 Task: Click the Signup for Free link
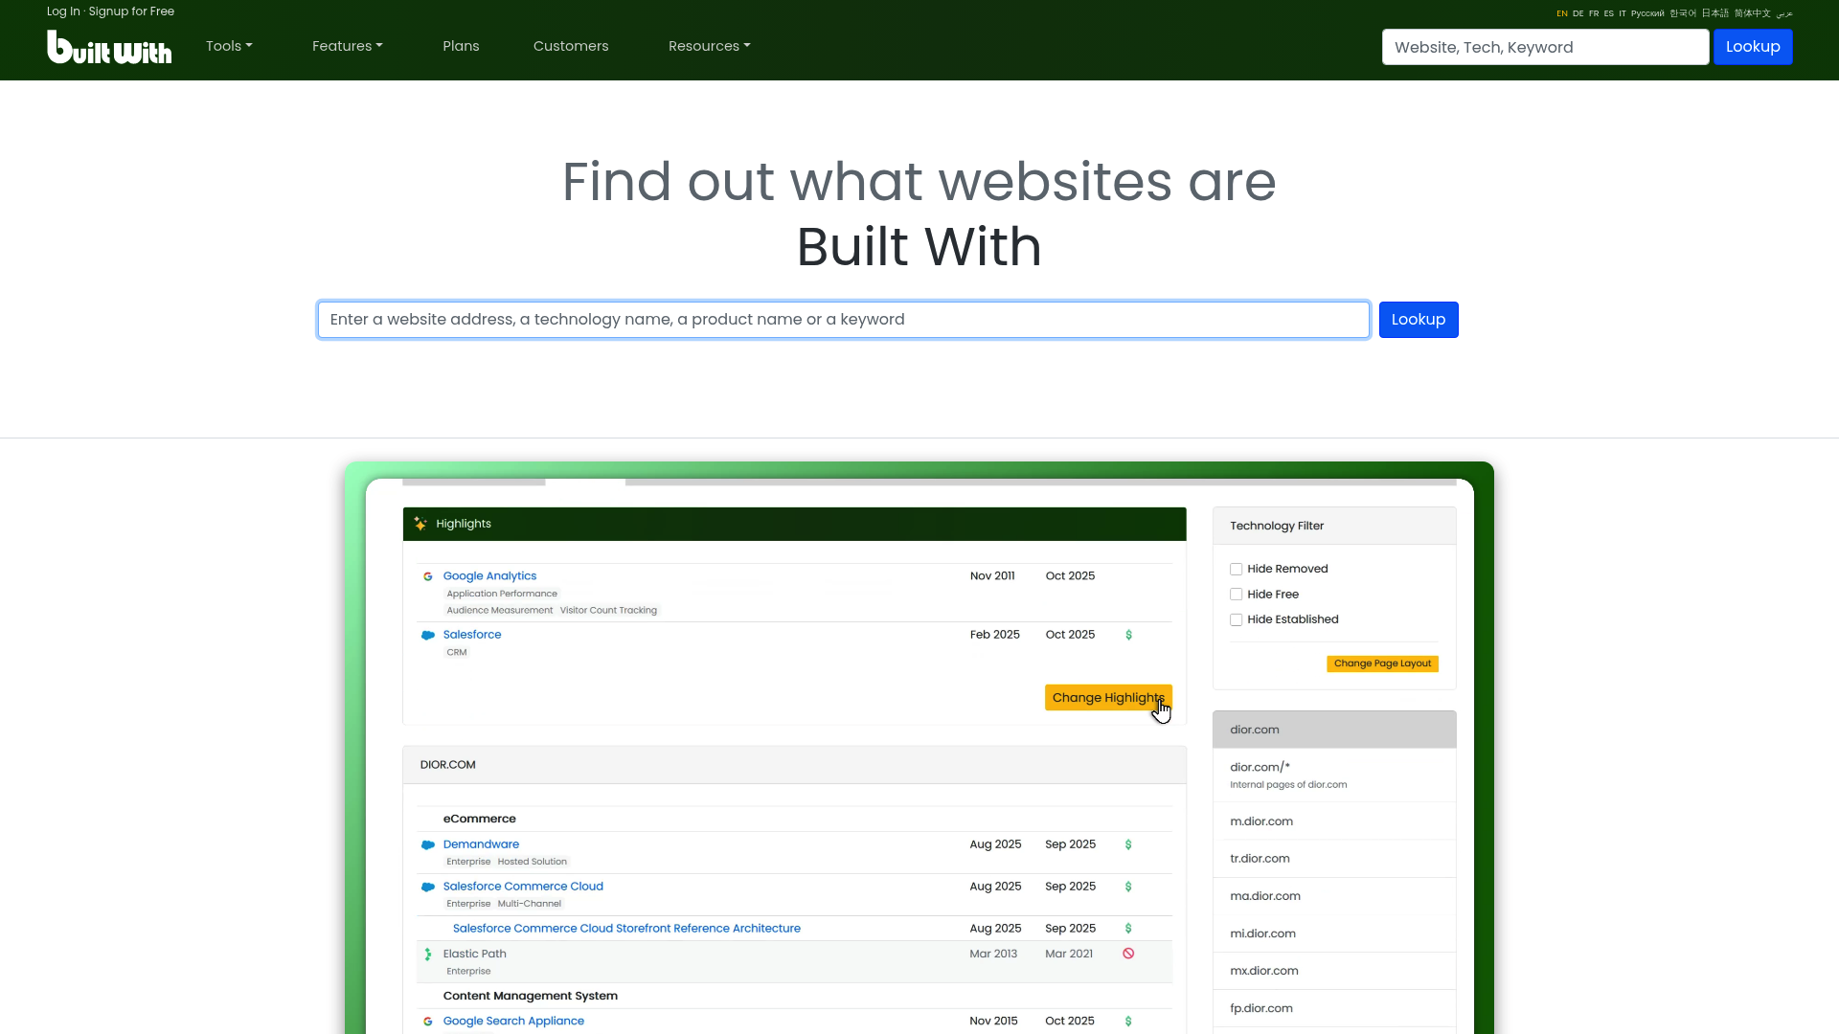[131, 11]
